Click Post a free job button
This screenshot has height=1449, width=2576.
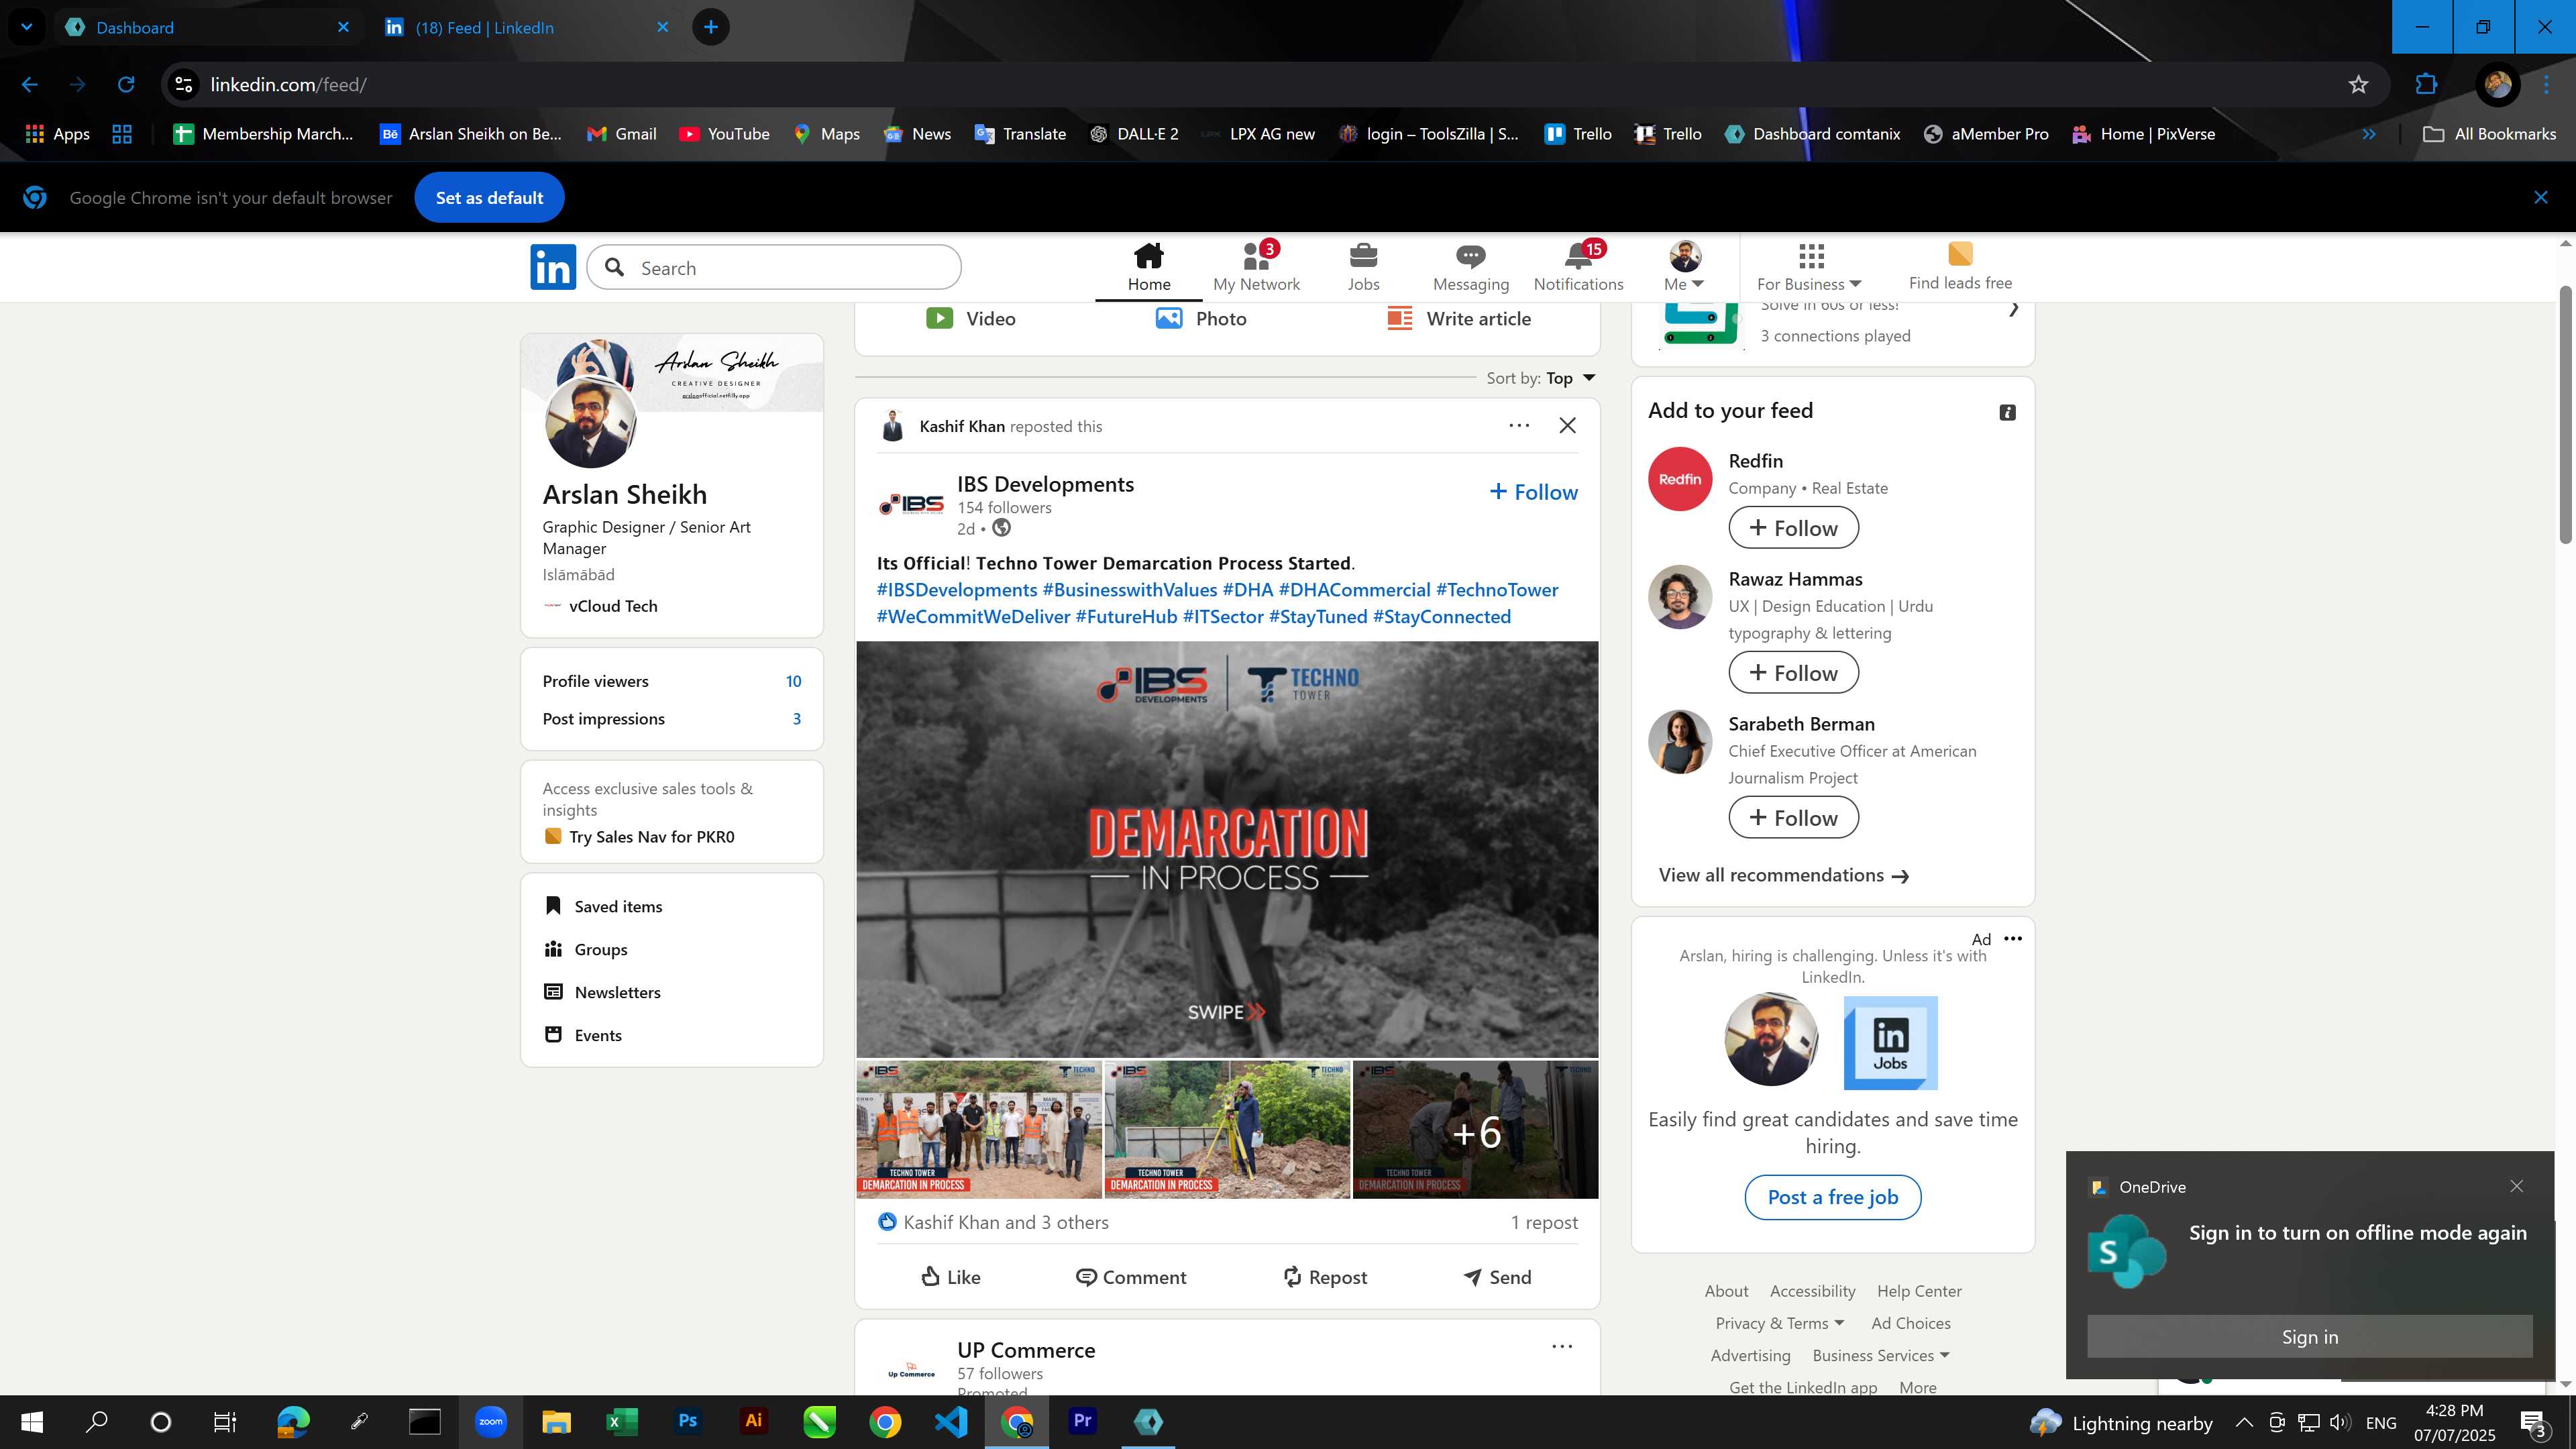click(x=1832, y=1197)
